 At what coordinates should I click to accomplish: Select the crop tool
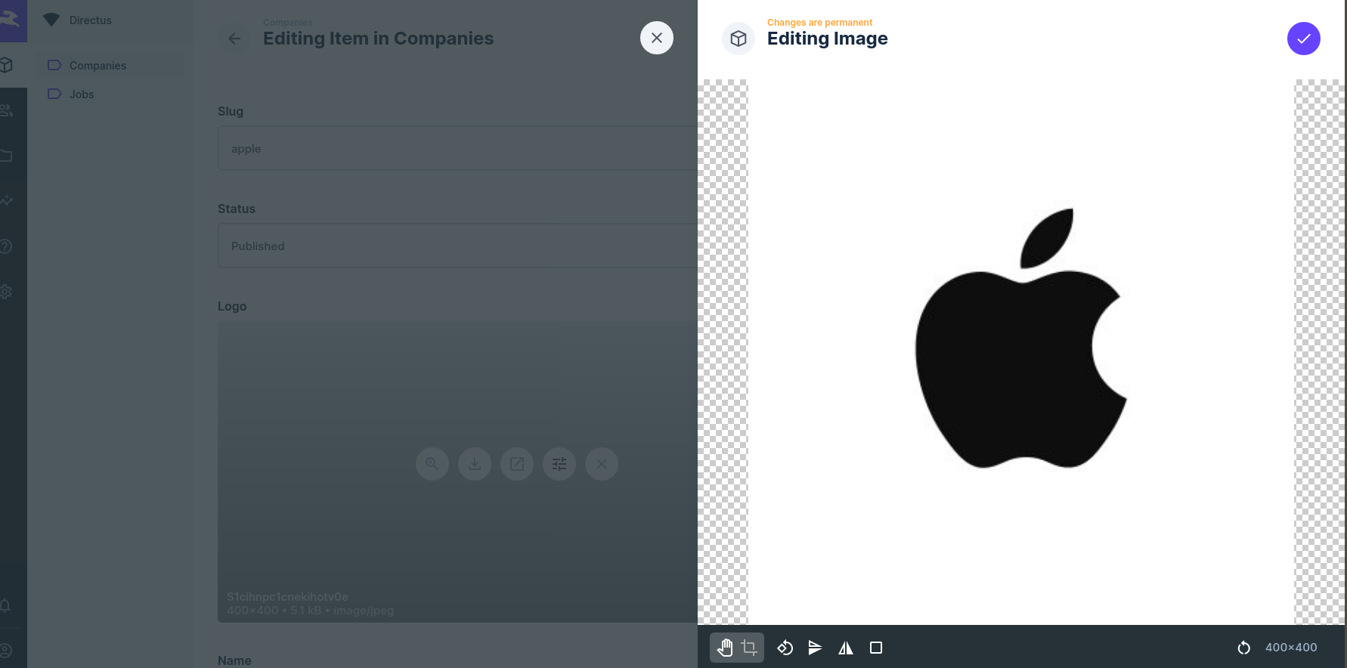pyautogui.click(x=749, y=648)
